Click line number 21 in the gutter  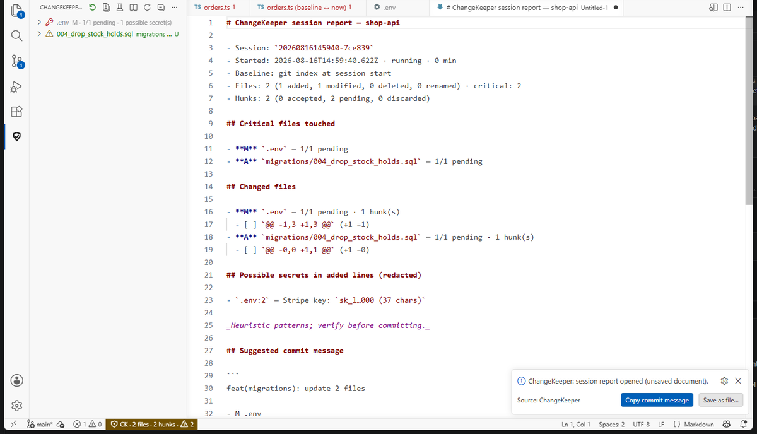209,275
